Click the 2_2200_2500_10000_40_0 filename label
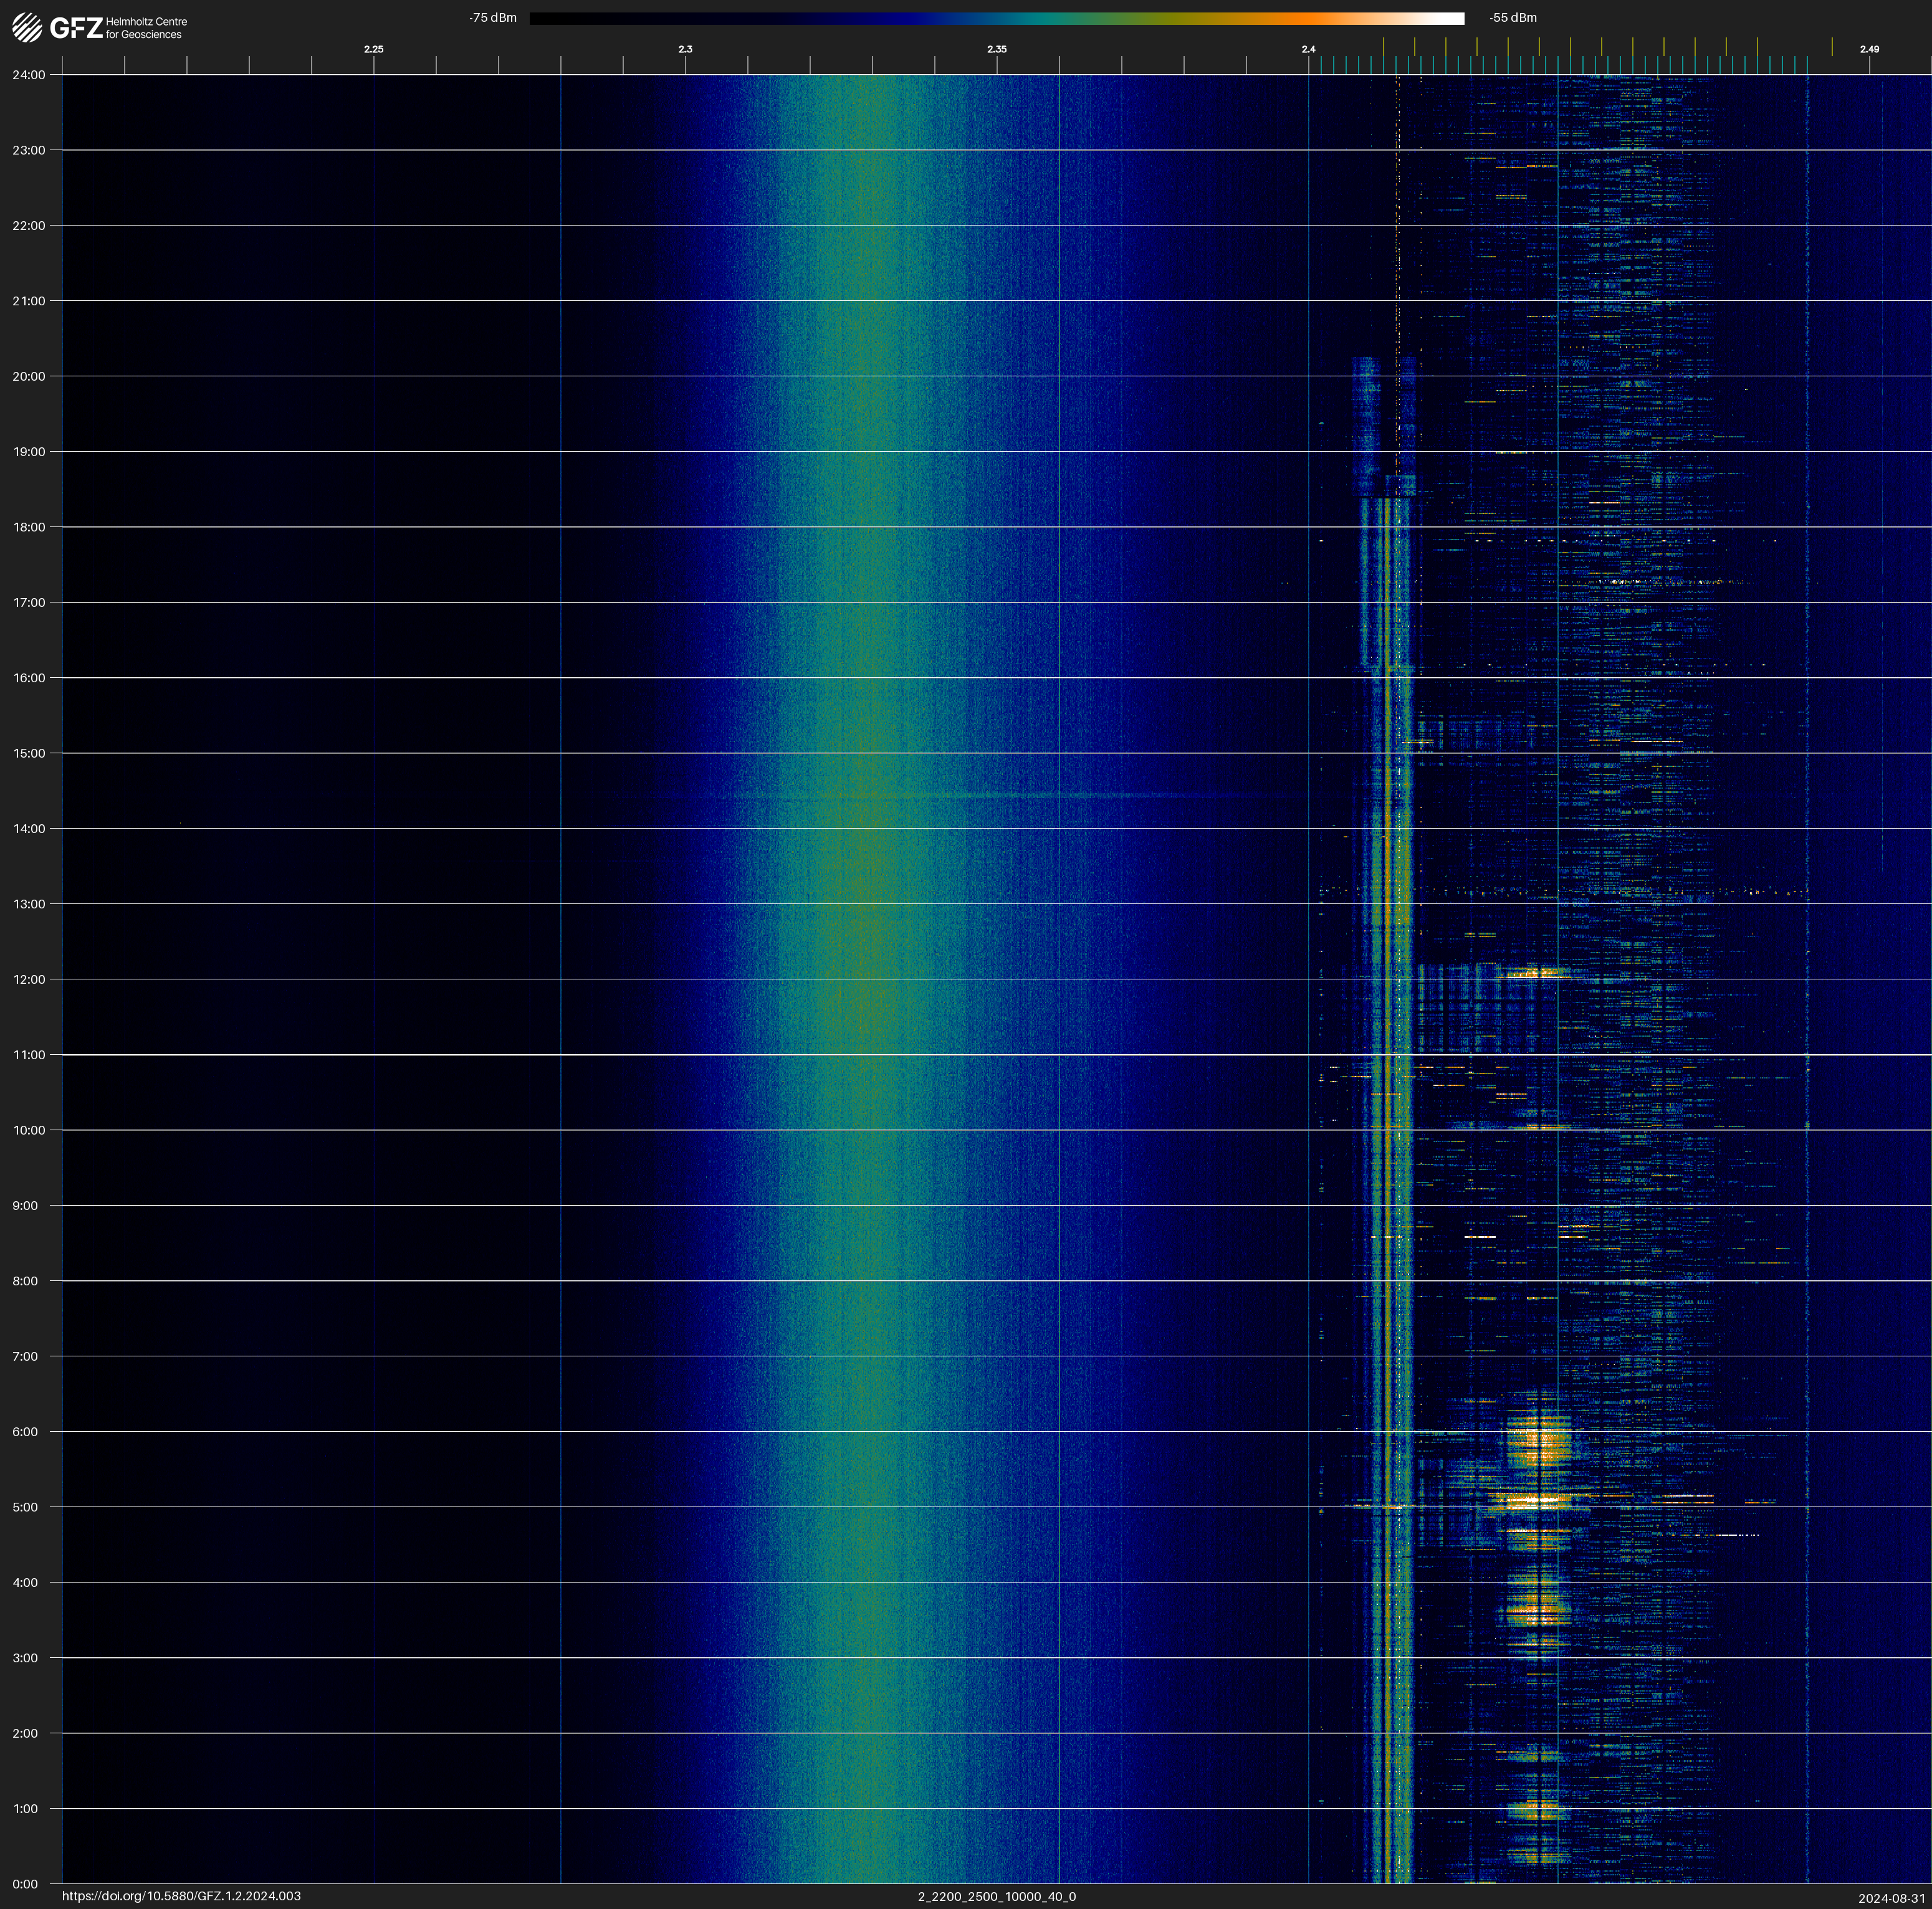Screen dimensions: 1932x1909 pyautogui.click(x=996, y=1896)
